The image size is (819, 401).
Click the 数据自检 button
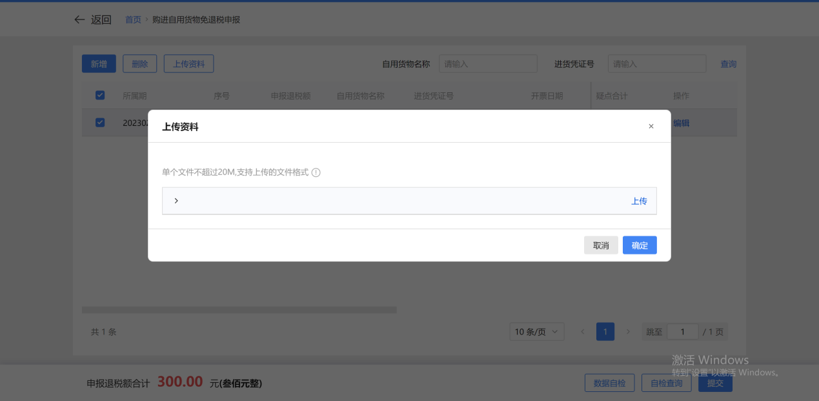609,383
